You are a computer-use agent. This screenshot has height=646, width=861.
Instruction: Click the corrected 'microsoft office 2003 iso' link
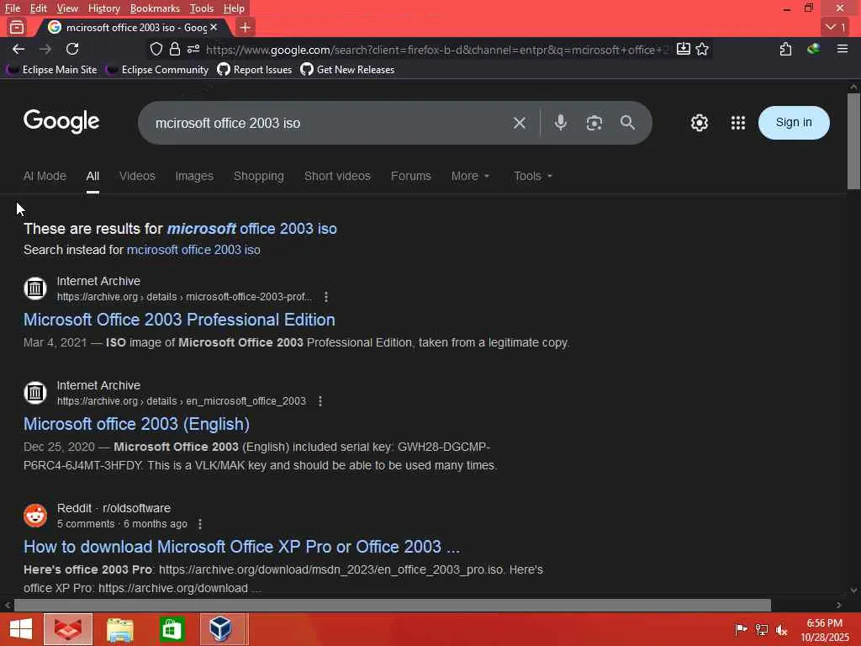point(252,229)
